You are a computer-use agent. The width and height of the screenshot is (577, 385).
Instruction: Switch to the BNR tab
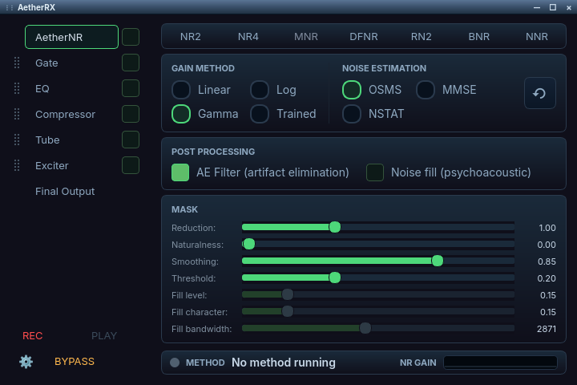pos(479,36)
